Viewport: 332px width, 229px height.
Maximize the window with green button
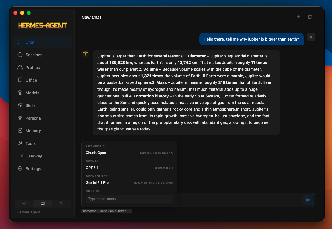(x=29, y=13)
